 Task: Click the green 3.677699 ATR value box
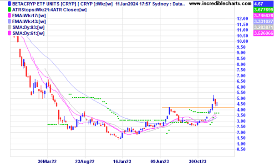[264, 10]
